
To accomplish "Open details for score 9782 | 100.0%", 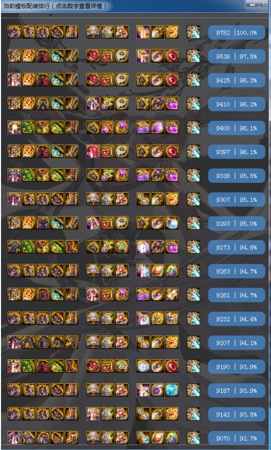I will 236,33.
